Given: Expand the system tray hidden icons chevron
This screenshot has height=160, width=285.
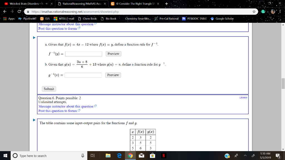Looking at the screenshot, I should coord(245,156).
